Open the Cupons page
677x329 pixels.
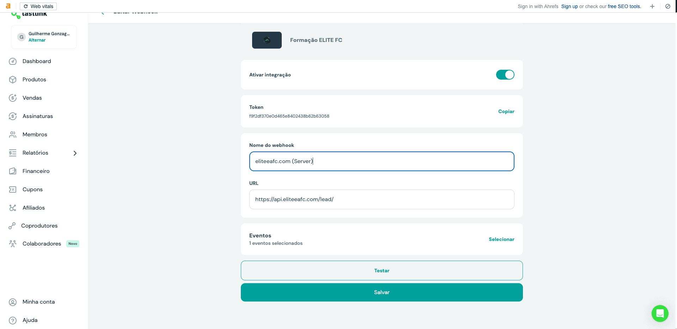pos(32,190)
